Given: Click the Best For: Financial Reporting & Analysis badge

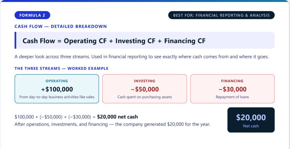Looking at the screenshot, I should pyautogui.click(x=221, y=15).
